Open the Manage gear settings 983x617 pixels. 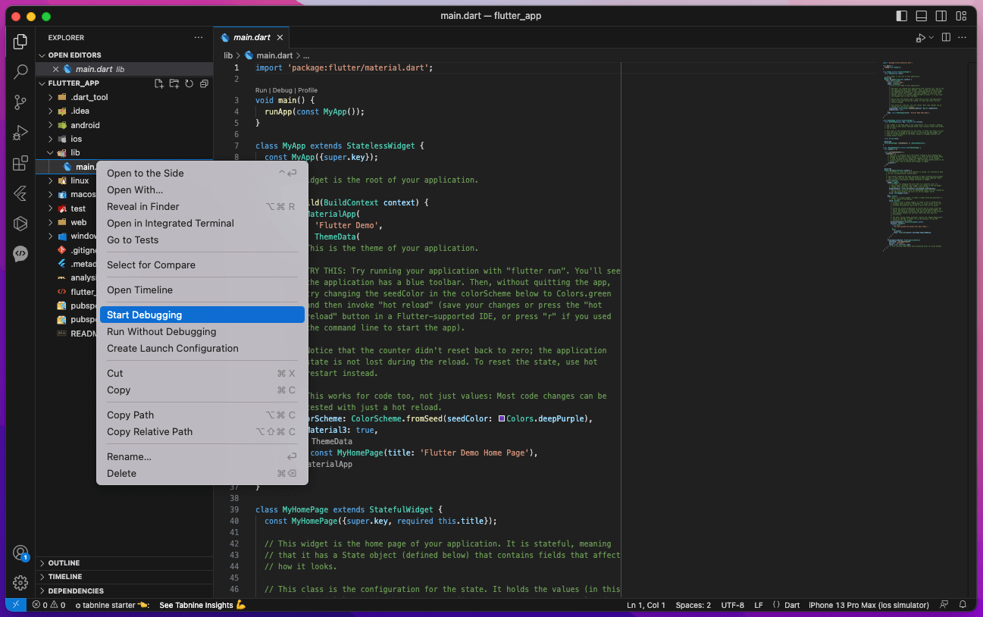tap(20, 583)
